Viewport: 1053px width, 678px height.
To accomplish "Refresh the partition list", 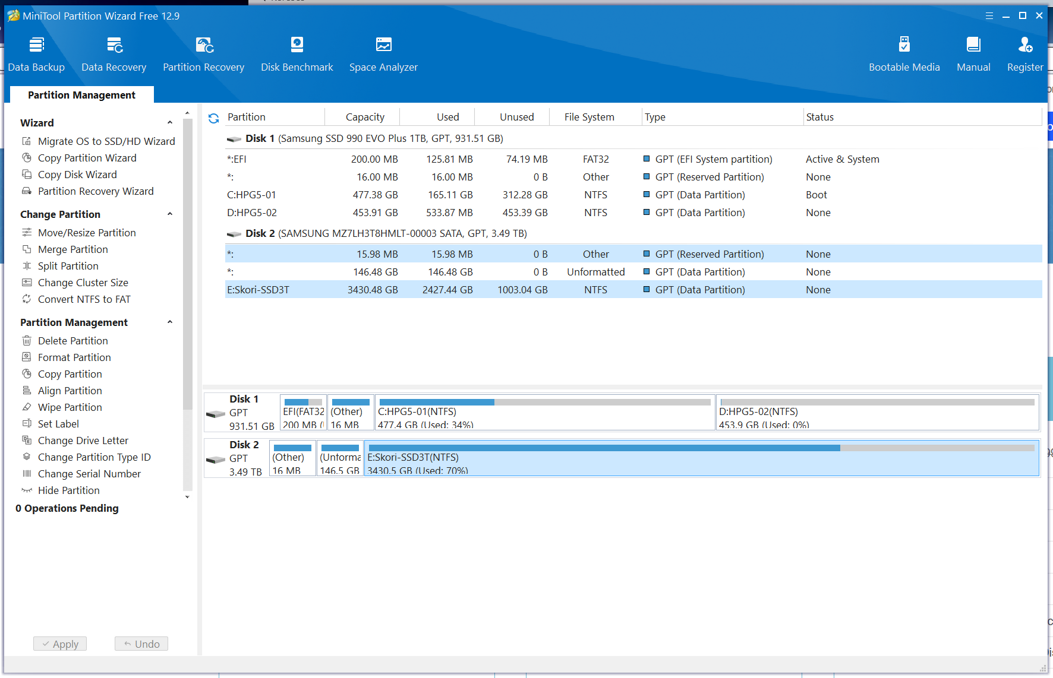I will [214, 118].
